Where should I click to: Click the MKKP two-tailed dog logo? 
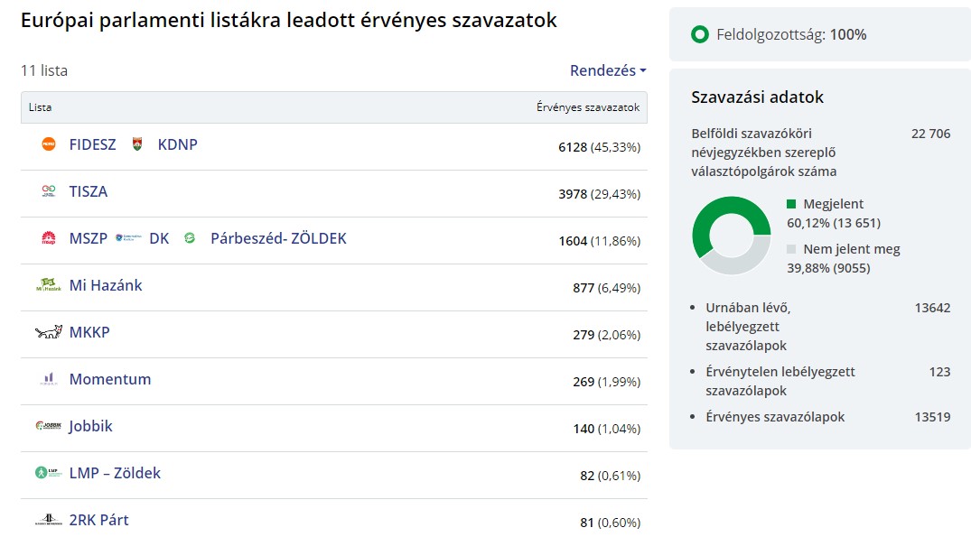coord(49,332)
